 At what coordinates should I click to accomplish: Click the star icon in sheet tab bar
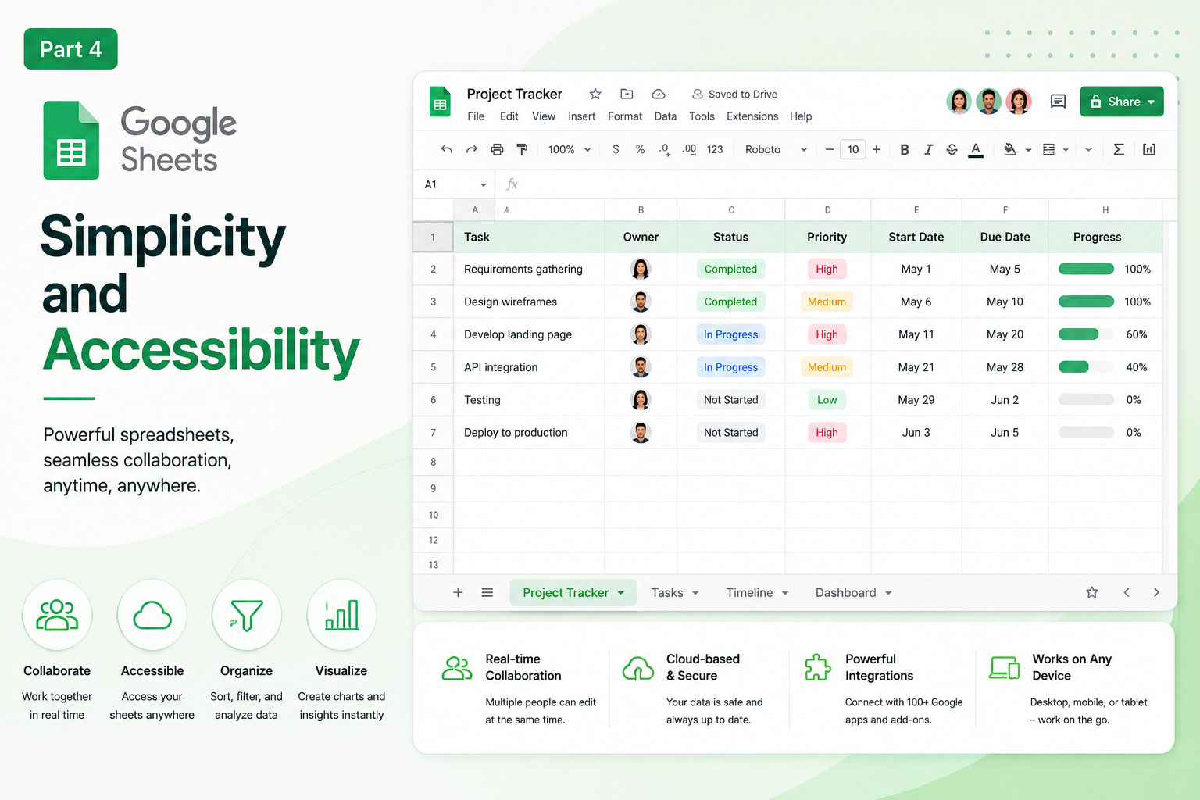(x=1092, y=592)
